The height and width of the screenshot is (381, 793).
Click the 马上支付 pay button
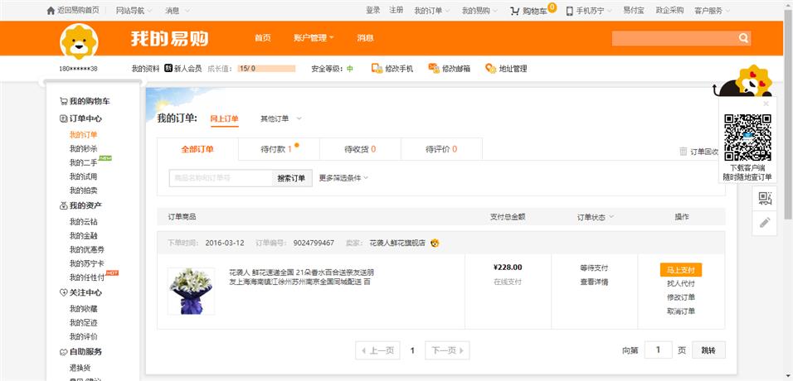(681, 270)
